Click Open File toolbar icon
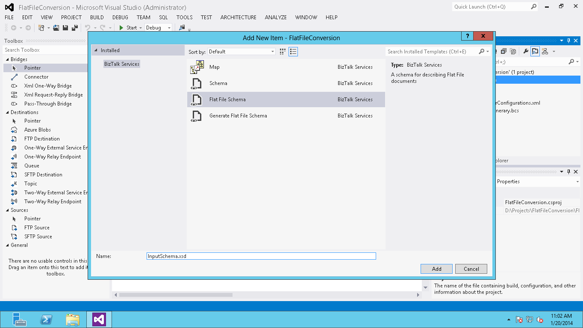Screen dimensions: 583x328 pyautogui.click(x=57, y=28)
